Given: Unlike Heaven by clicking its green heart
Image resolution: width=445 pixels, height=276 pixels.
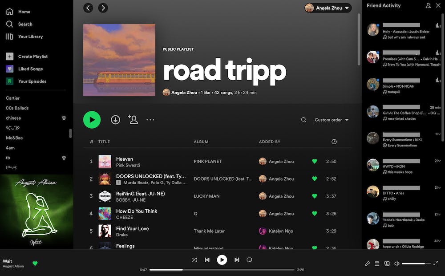Looking at the screenshot, I should [x=315, y=161].
